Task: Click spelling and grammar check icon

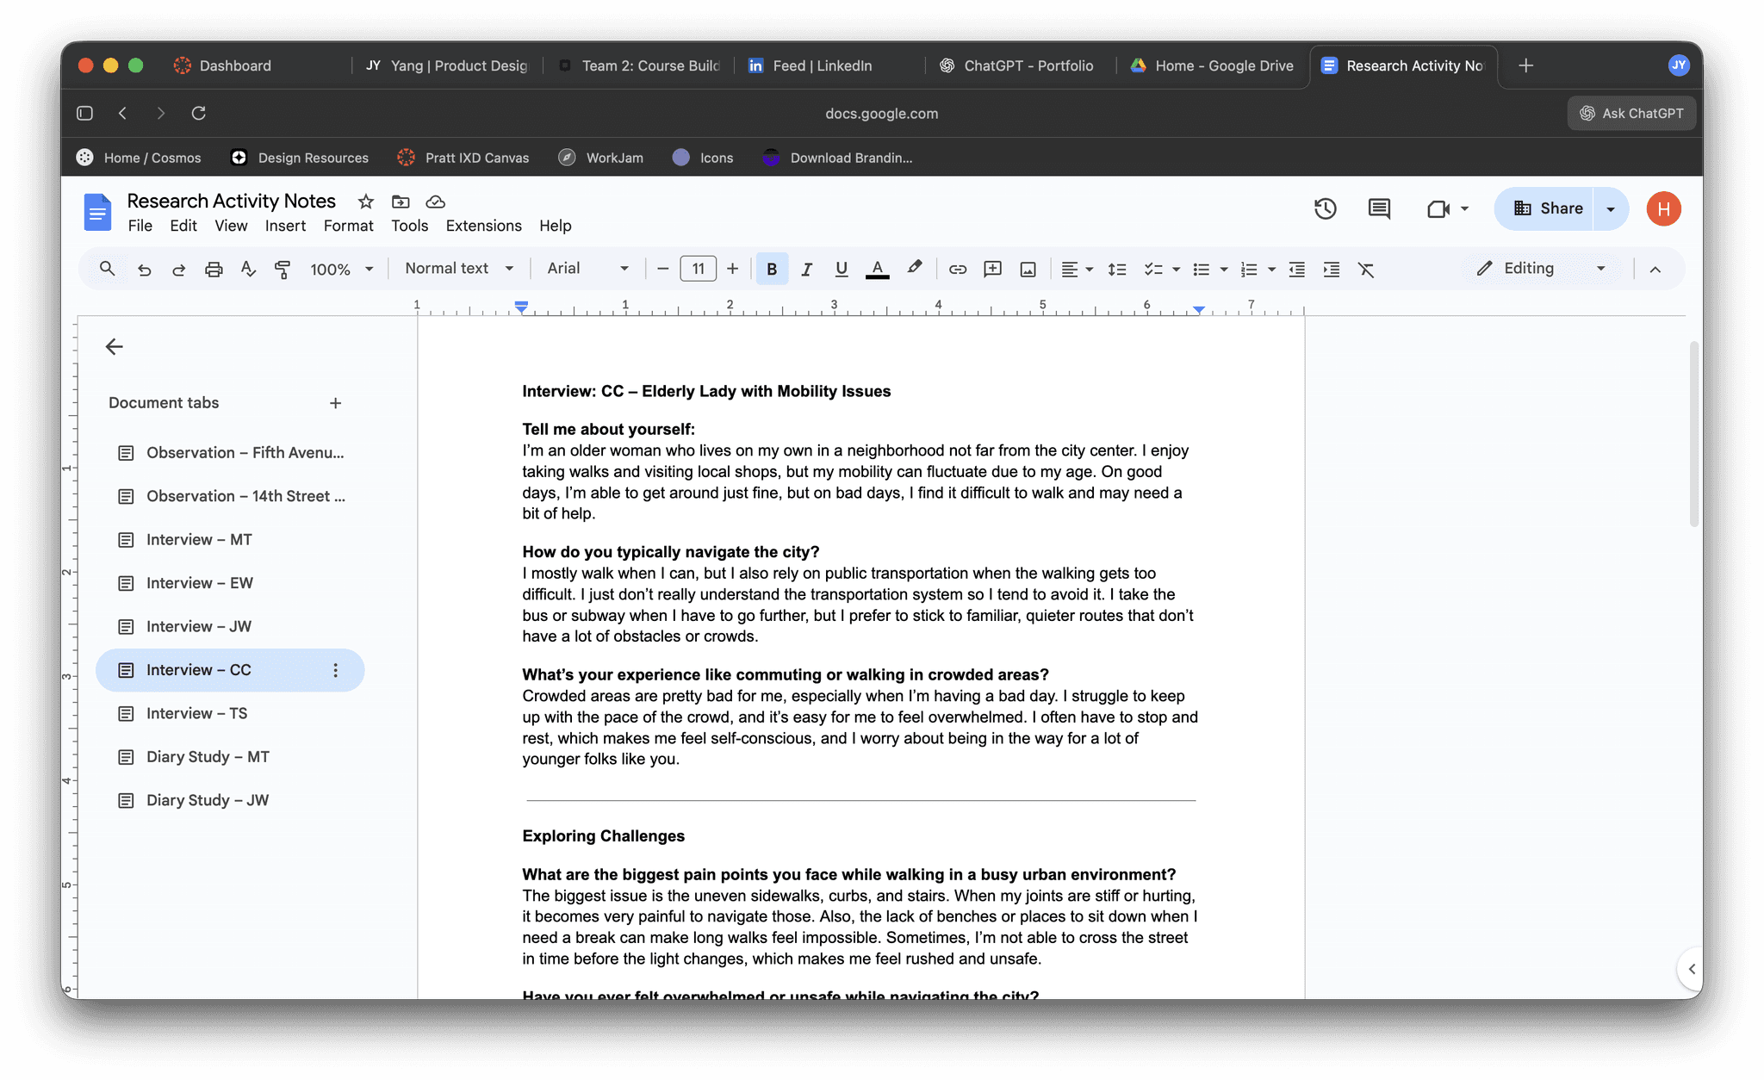Action: click(248, 270)
